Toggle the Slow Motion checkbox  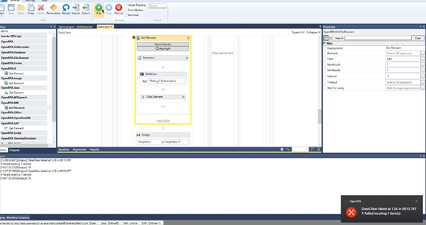point(126,10)
